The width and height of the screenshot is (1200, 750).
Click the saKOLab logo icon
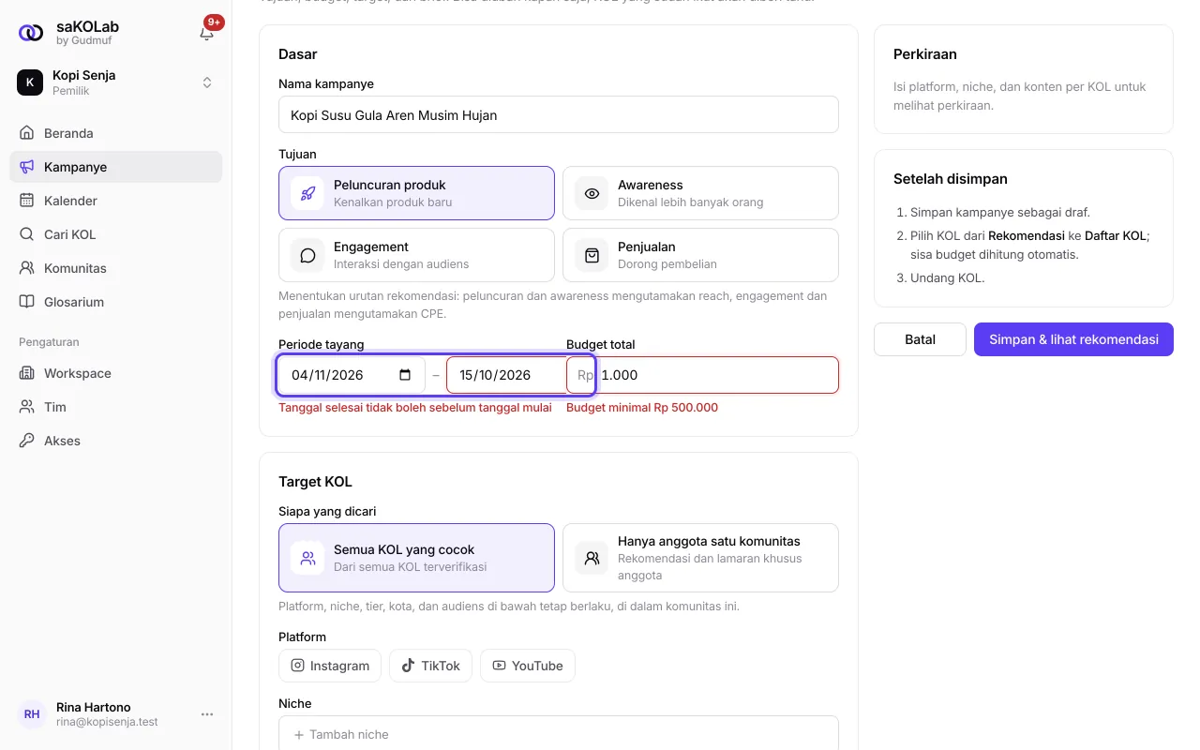(30, 33)
